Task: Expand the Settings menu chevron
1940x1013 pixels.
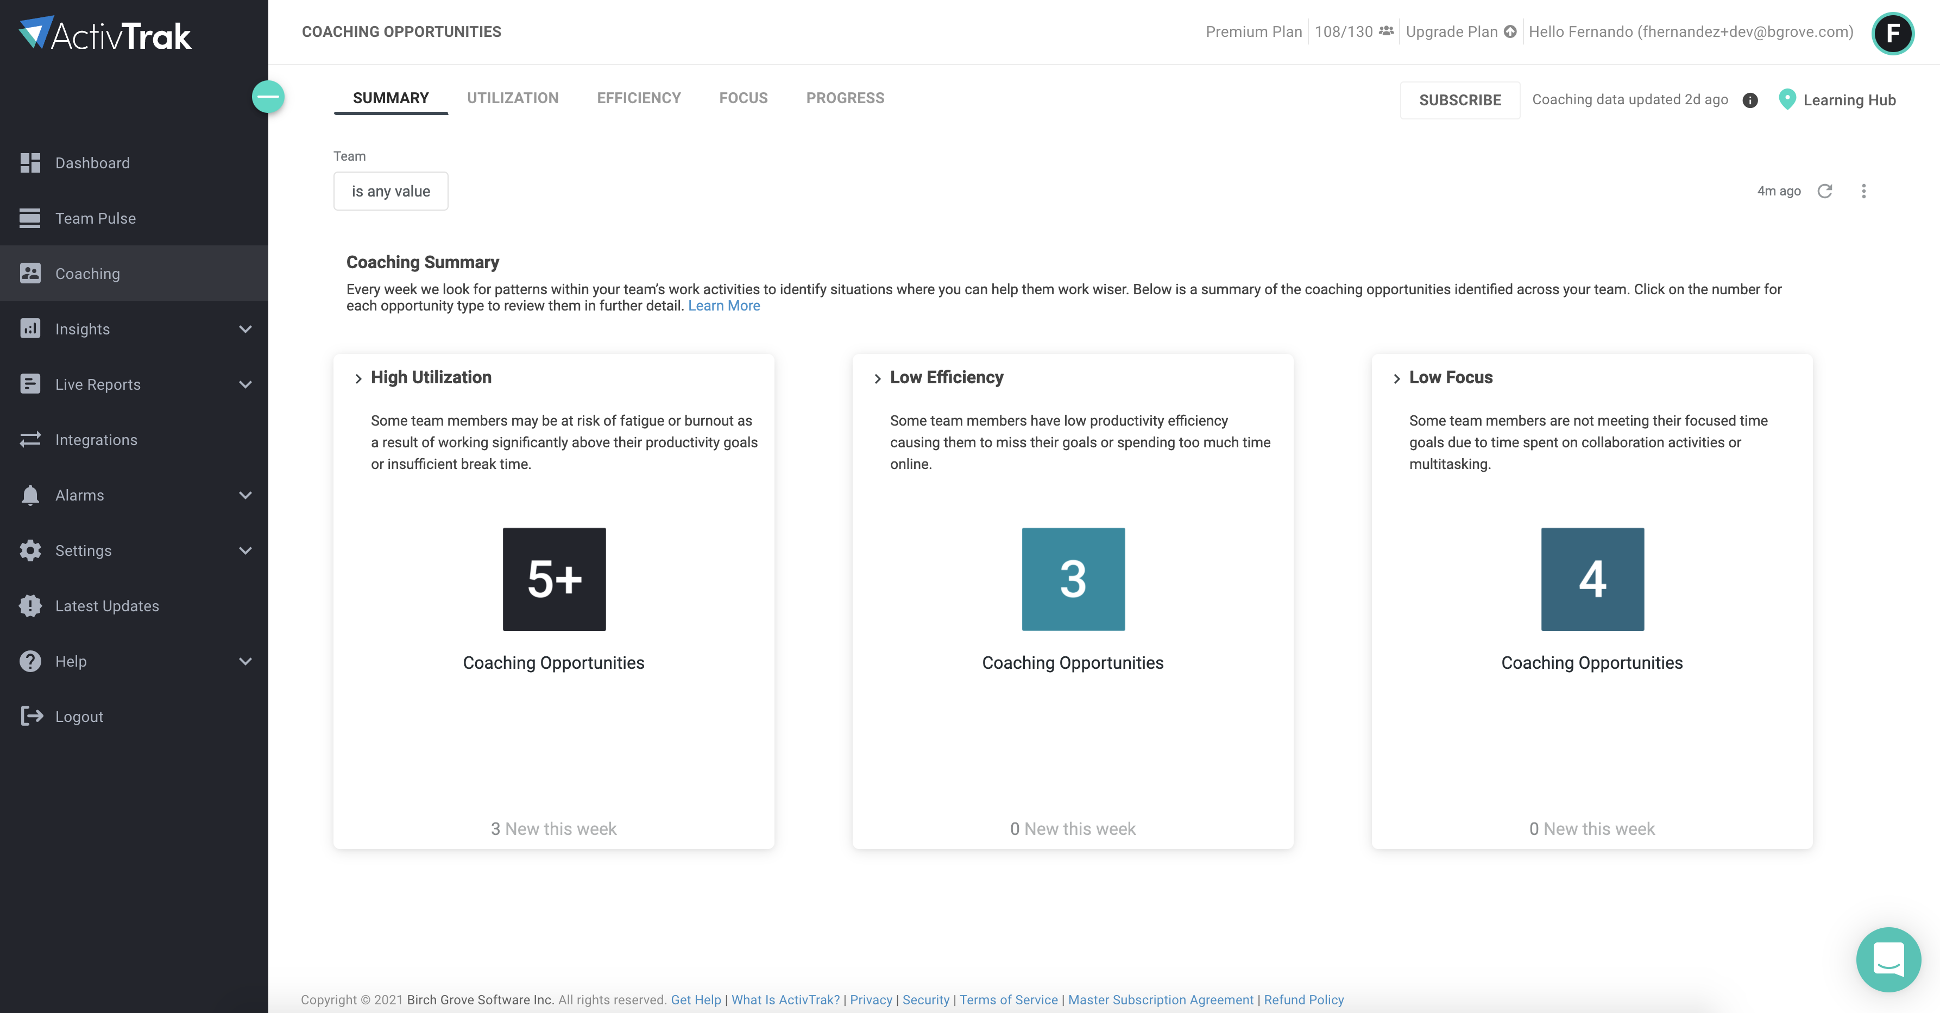Action: [x=245, y=550]
